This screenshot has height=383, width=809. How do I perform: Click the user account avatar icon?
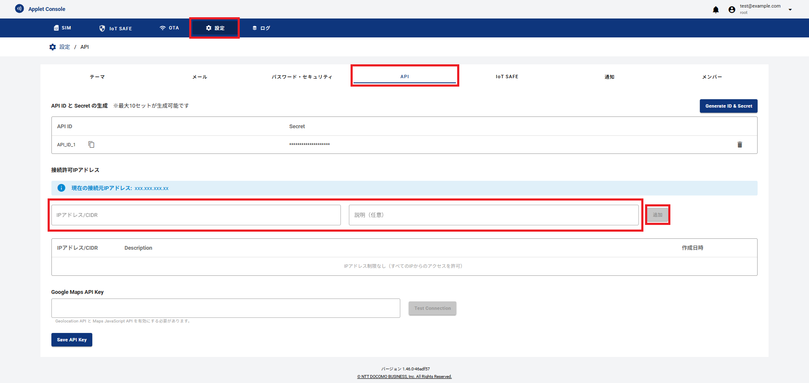tap(732, 10)
